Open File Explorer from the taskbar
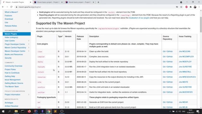Image resolution: width=202 pixels, height=114 pixels. click(x=16, y=111)
